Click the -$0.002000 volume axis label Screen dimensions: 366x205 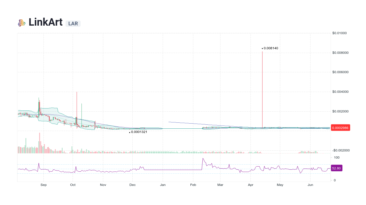[x=340, y=150]
